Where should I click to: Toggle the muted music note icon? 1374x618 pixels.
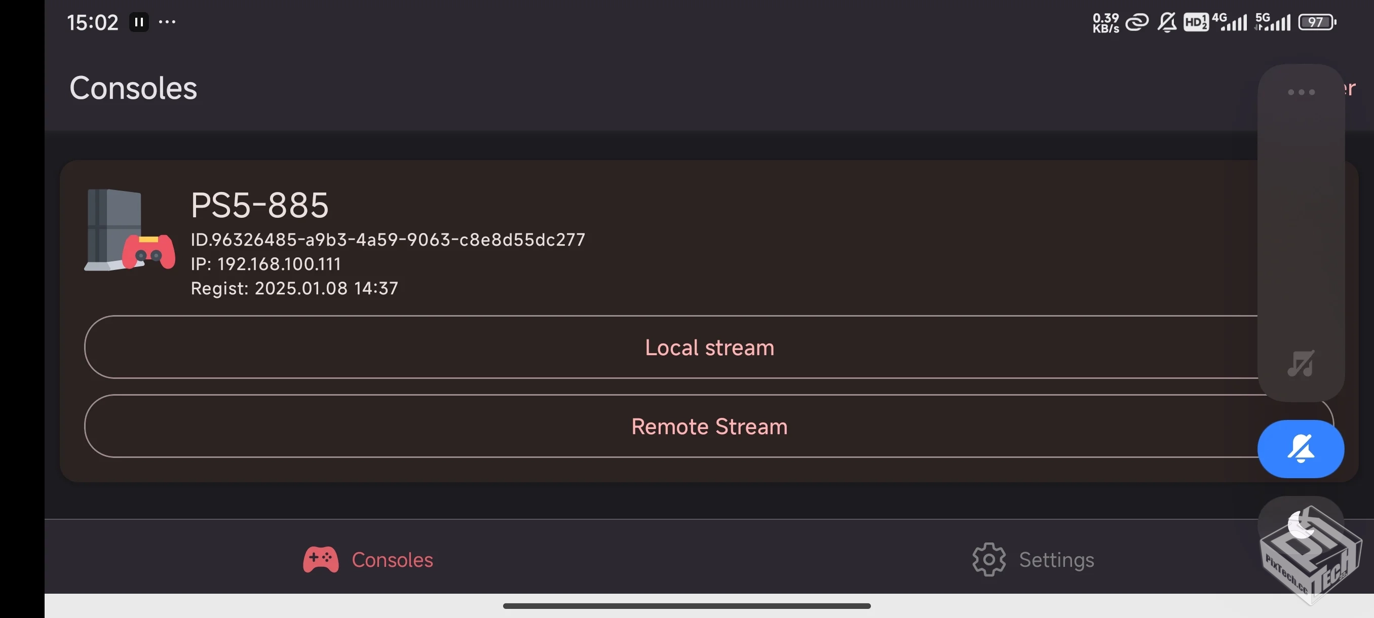(1301, 364)
